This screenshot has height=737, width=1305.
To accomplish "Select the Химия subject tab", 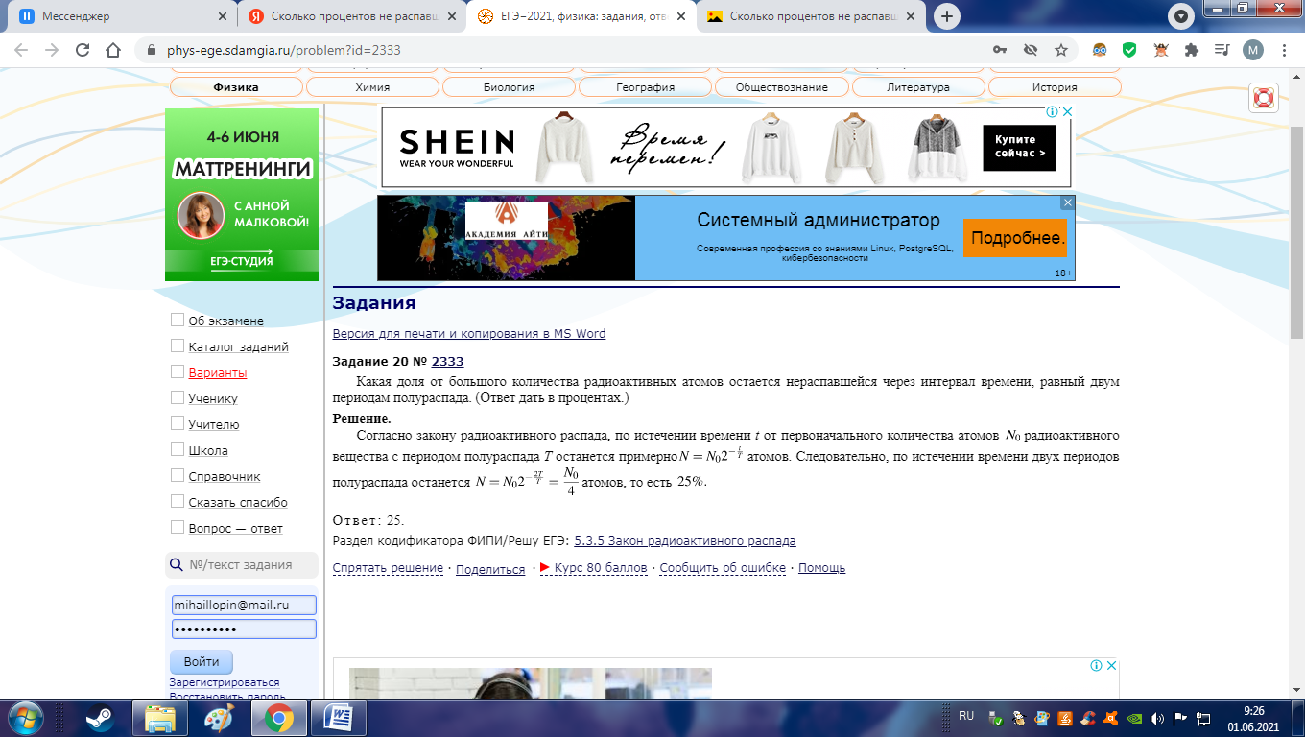I will click(x=372, y=87).
